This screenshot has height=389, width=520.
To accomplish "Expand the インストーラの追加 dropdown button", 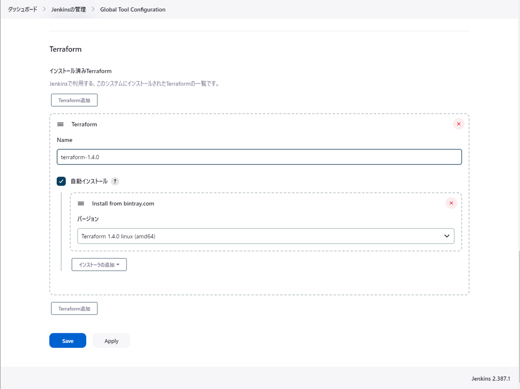I will point(99,264).
